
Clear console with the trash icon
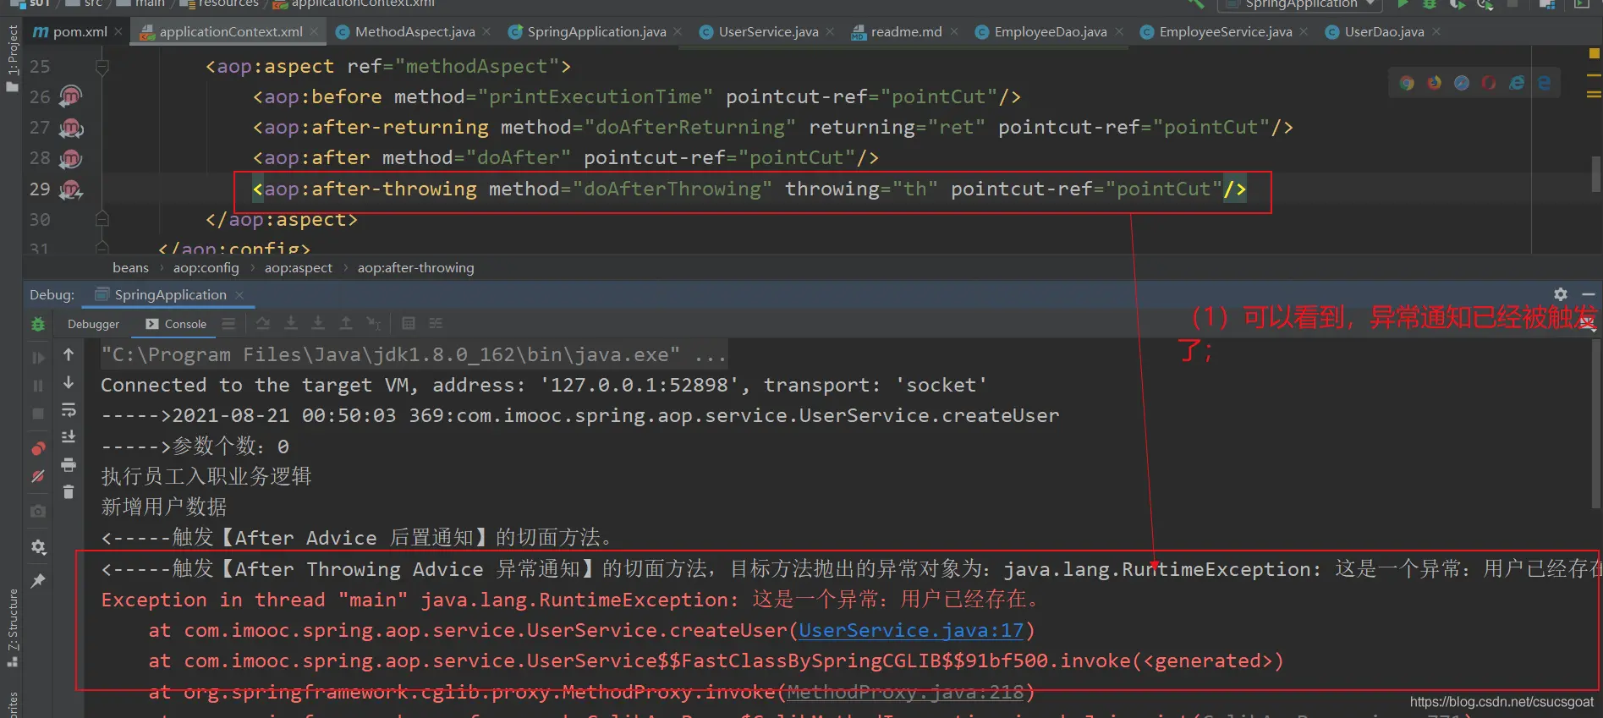[x=69, y=491]
